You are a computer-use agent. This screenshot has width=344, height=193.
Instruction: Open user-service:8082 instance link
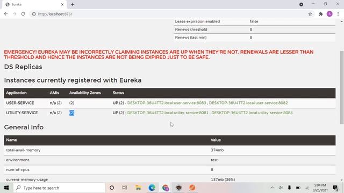(248, 103)
